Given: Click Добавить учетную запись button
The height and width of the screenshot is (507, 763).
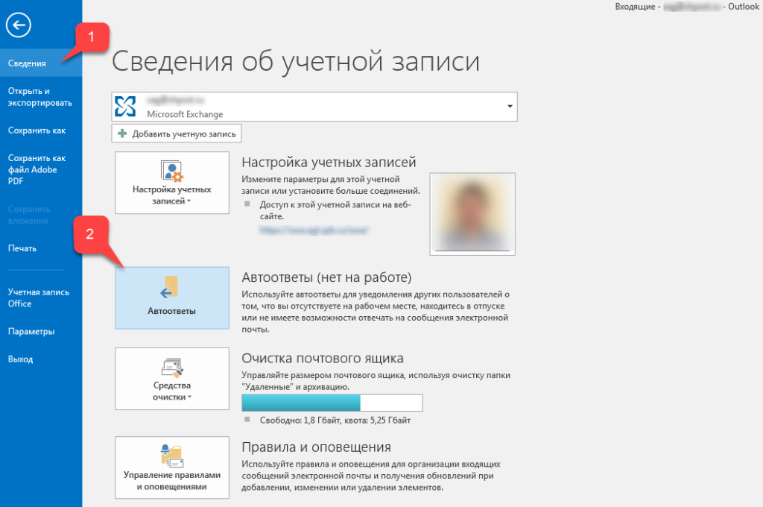Looking at the screenshot, I should point(177,134).
